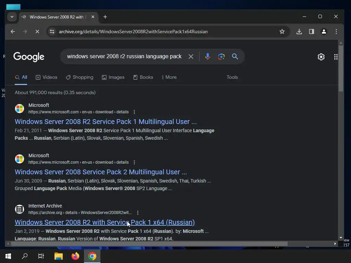Select Chrome in the taskbar

tap(92, 256)
